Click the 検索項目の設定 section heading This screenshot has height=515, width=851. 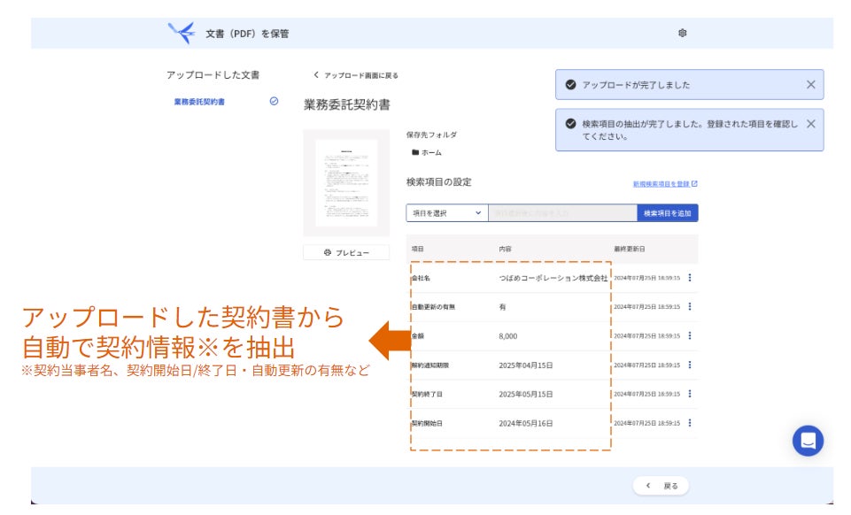tap(438, 182)
